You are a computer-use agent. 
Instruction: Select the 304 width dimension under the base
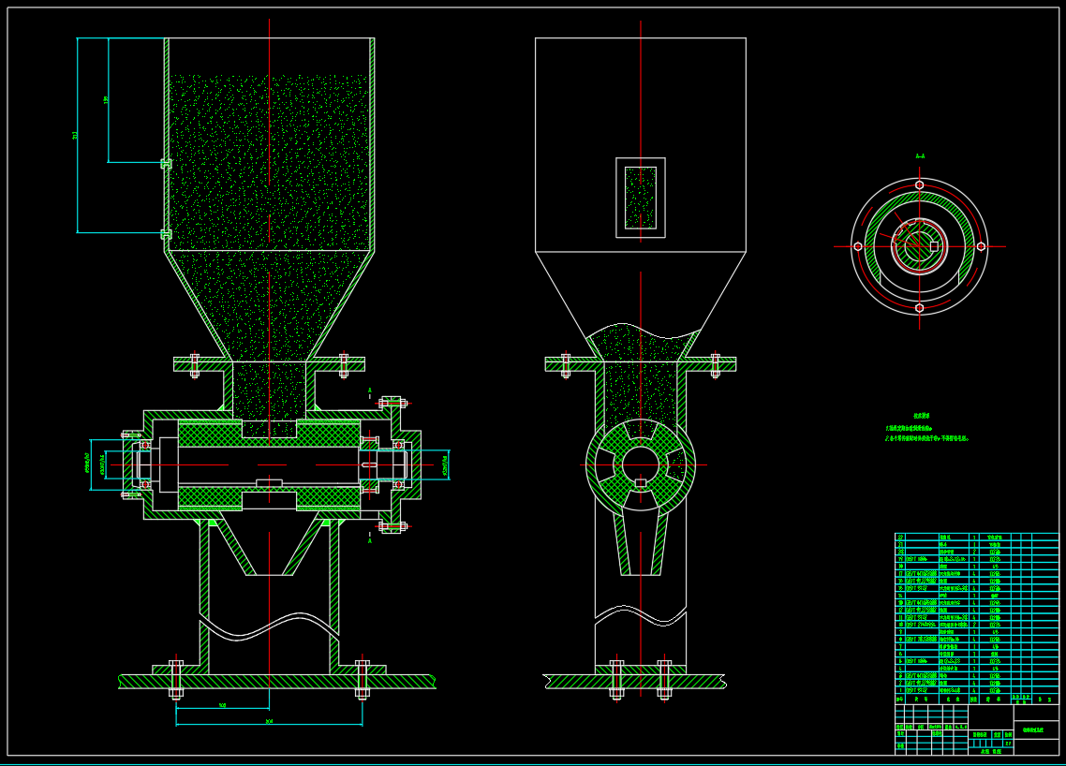(269, 722)
